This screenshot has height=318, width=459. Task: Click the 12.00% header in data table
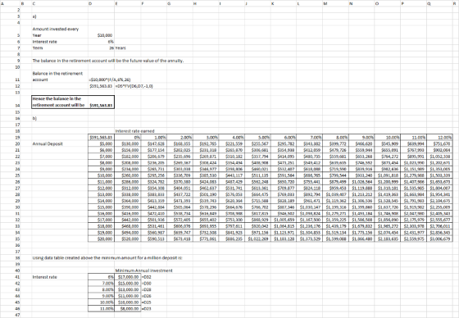[x=439, y=138]
